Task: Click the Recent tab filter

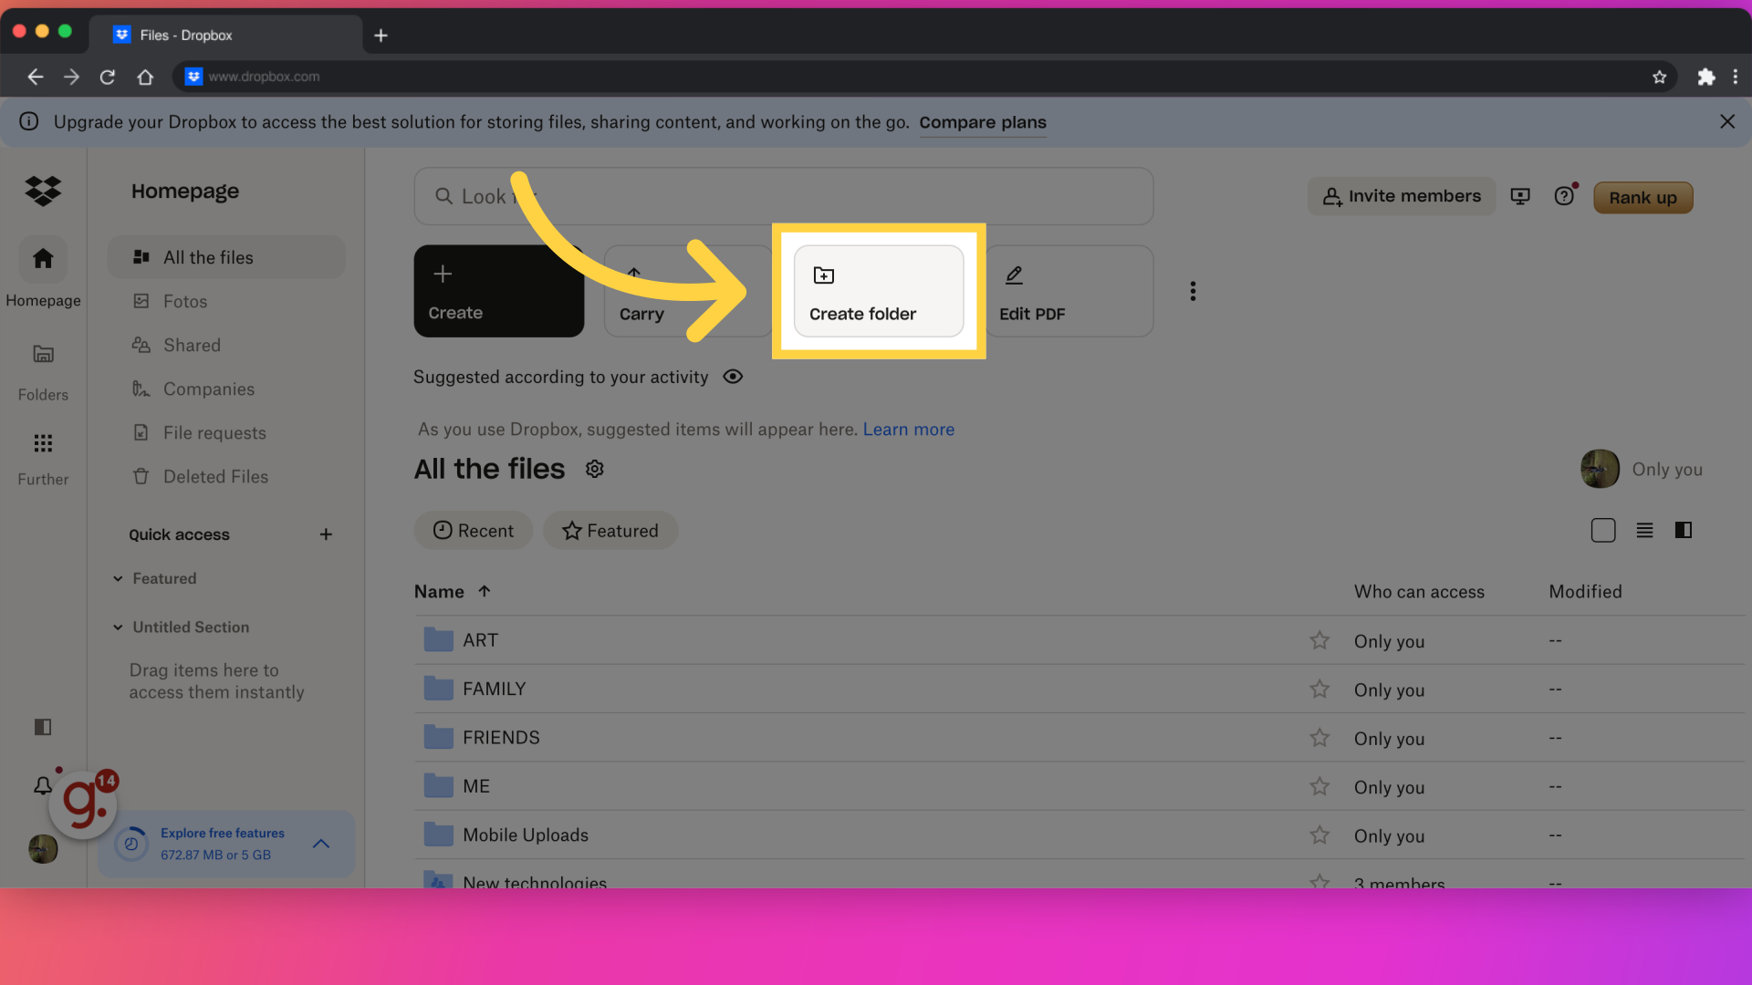Action: click(473, 531)
